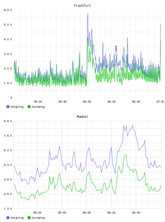Viewport: 165px width, 222px height.
Task: Click the 8.8 K axis label in Mumbai chart
Action: coord(8,121)
